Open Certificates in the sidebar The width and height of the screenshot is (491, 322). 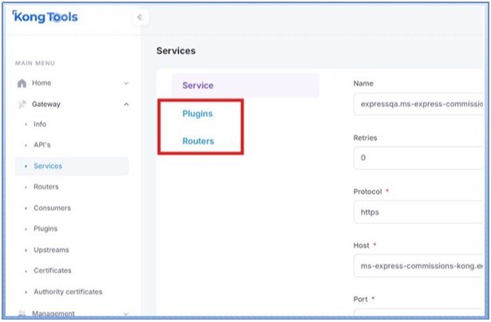pyautogui.click(x=52, y=271)
